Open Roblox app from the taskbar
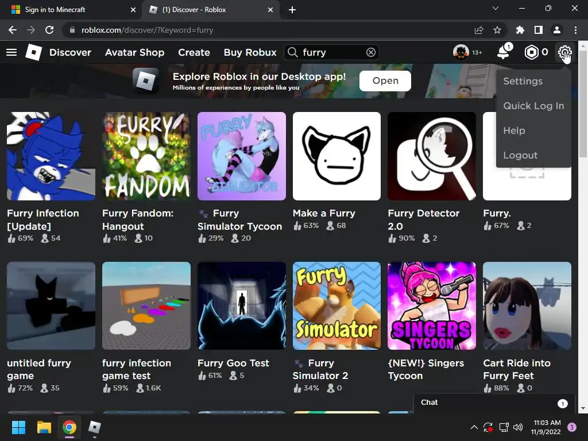 95,427
